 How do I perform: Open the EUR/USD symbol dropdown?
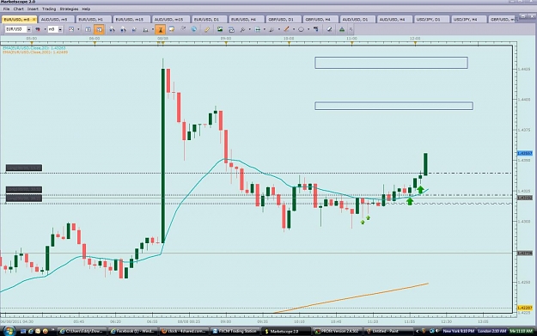(x=28, y=29)
